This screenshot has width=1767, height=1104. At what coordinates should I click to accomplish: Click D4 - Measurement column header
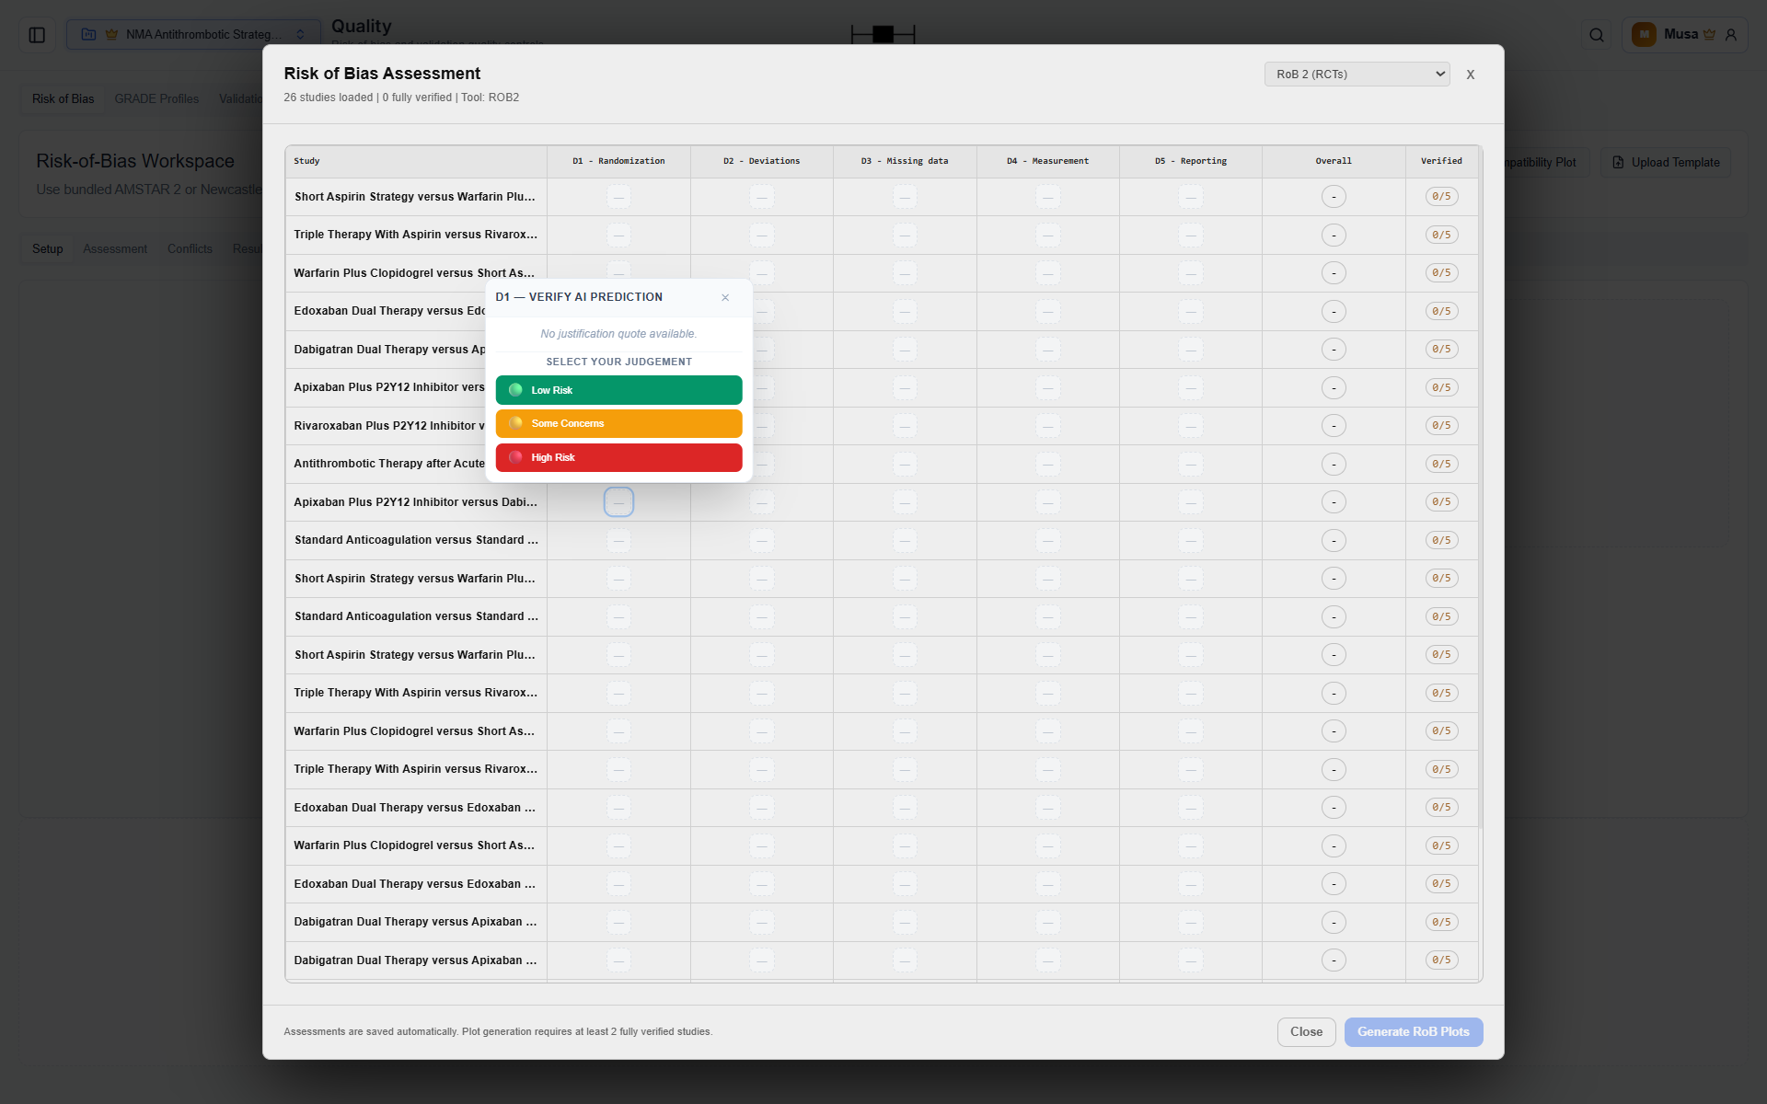pos(1047,161)
